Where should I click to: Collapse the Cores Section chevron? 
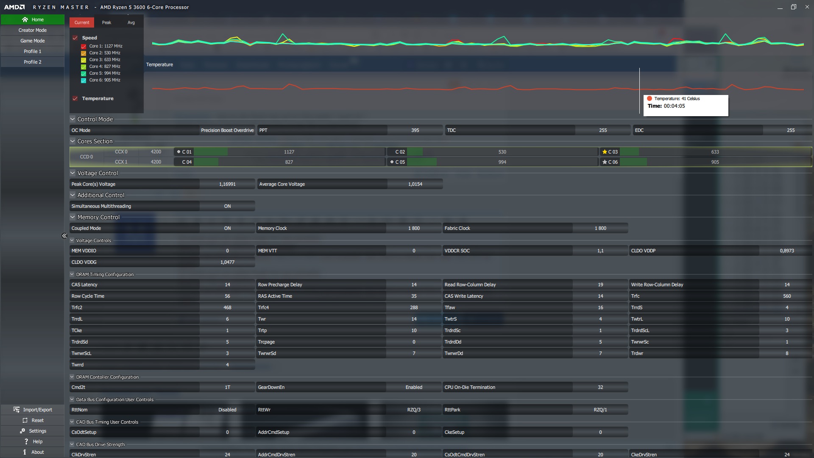tap(72, 141)
